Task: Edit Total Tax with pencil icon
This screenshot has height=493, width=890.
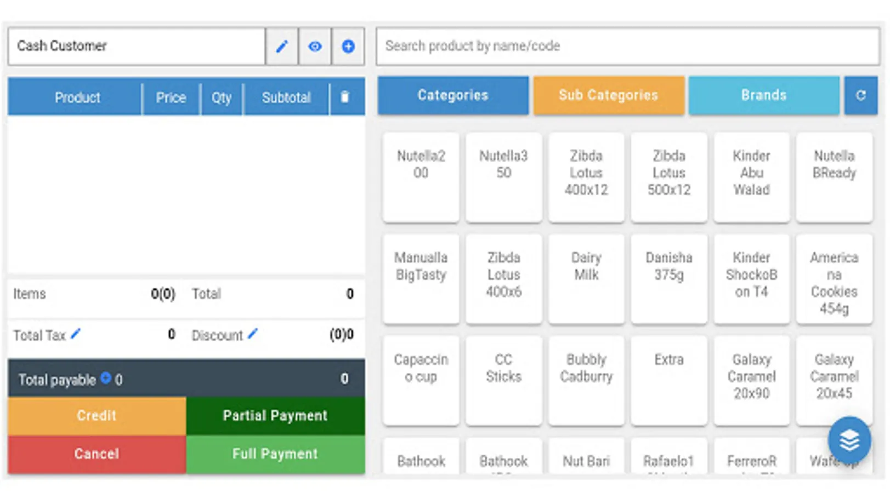Action: click(76, 333)
